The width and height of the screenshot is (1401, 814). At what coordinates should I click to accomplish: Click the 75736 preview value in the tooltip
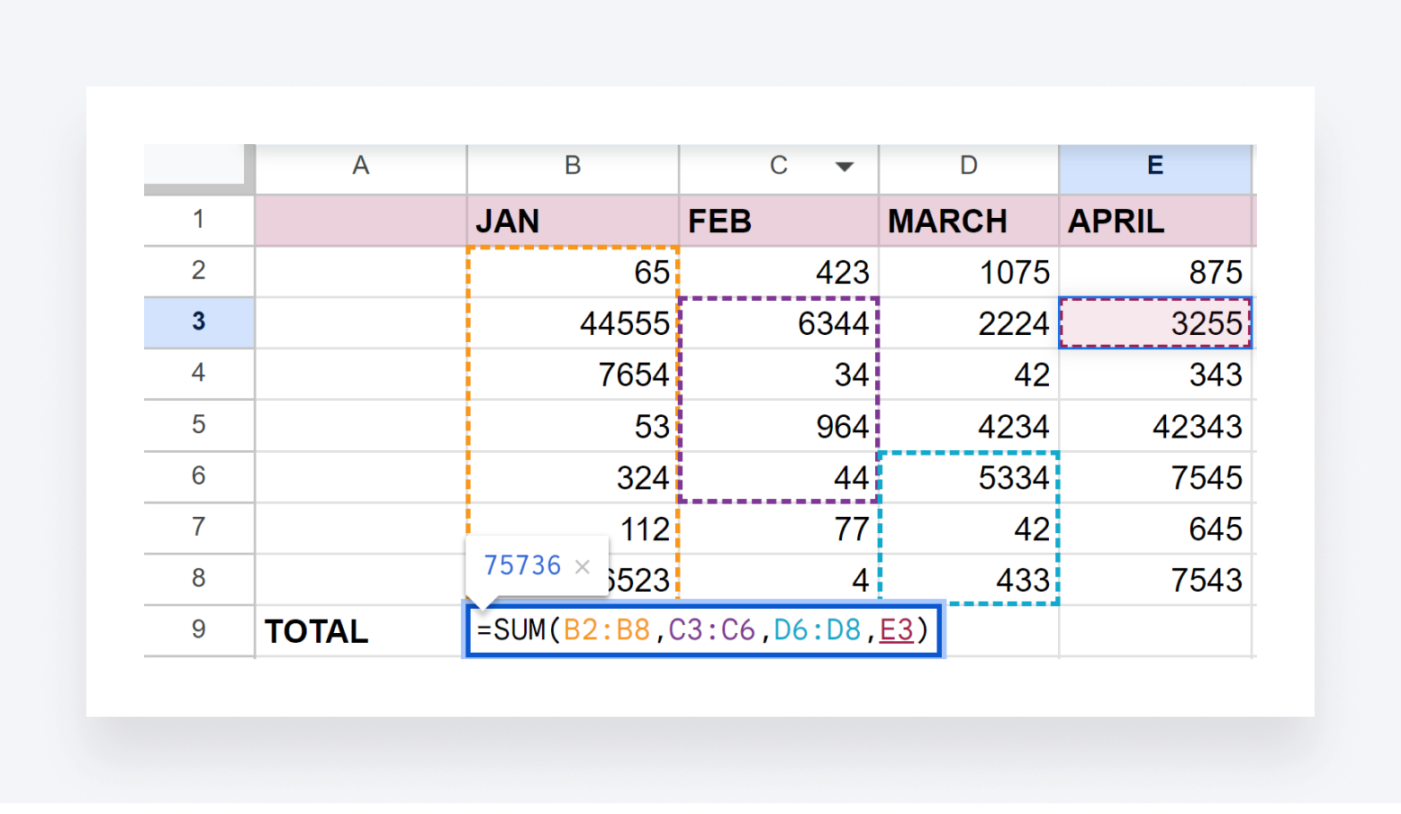pos(520,565)
